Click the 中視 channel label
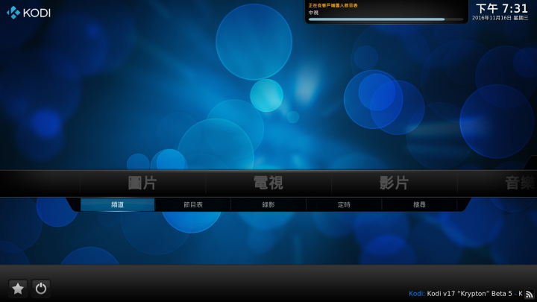 (313, 13)
